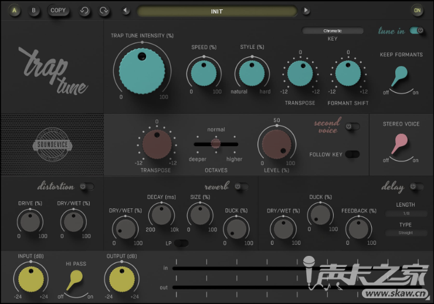Click the Formant Shift knob
Viewport: 434px width, 304px height.
point(348,73)
